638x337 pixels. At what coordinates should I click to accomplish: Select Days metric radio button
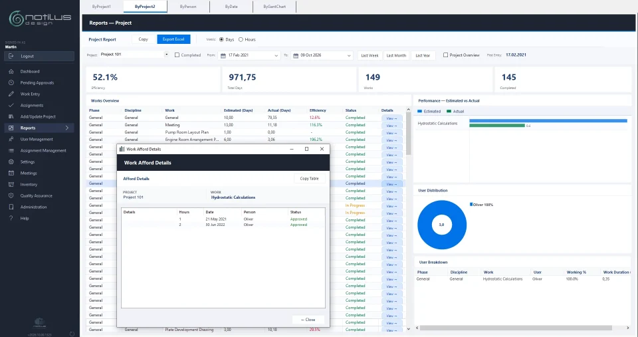point(221,39)
